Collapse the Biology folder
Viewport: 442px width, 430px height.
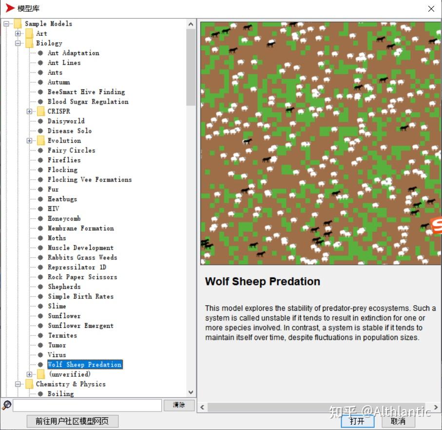click(18, 43)
